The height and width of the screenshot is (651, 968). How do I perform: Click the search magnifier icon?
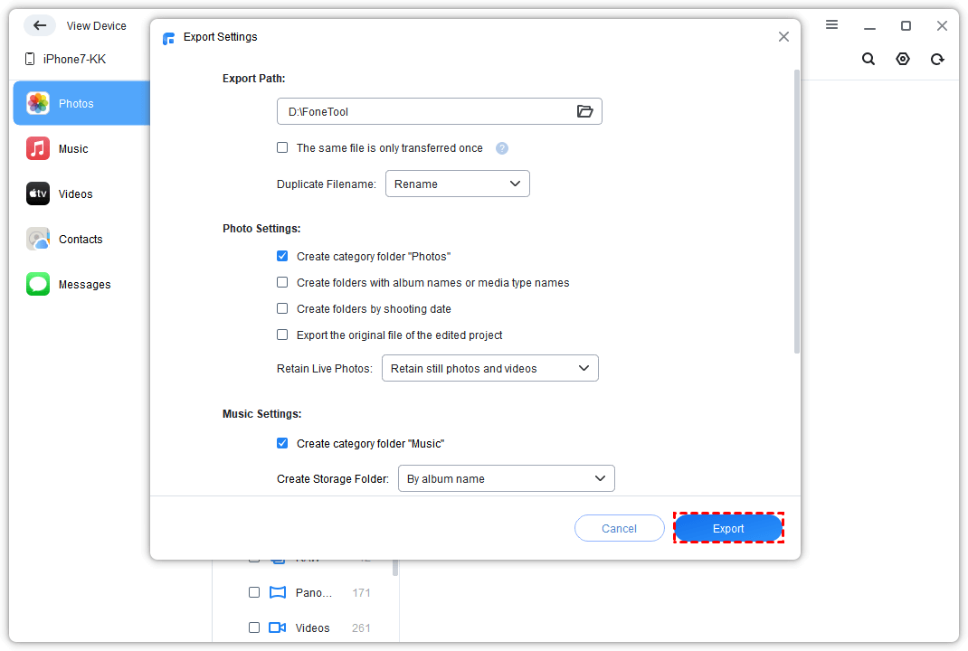tap(868, 58)
